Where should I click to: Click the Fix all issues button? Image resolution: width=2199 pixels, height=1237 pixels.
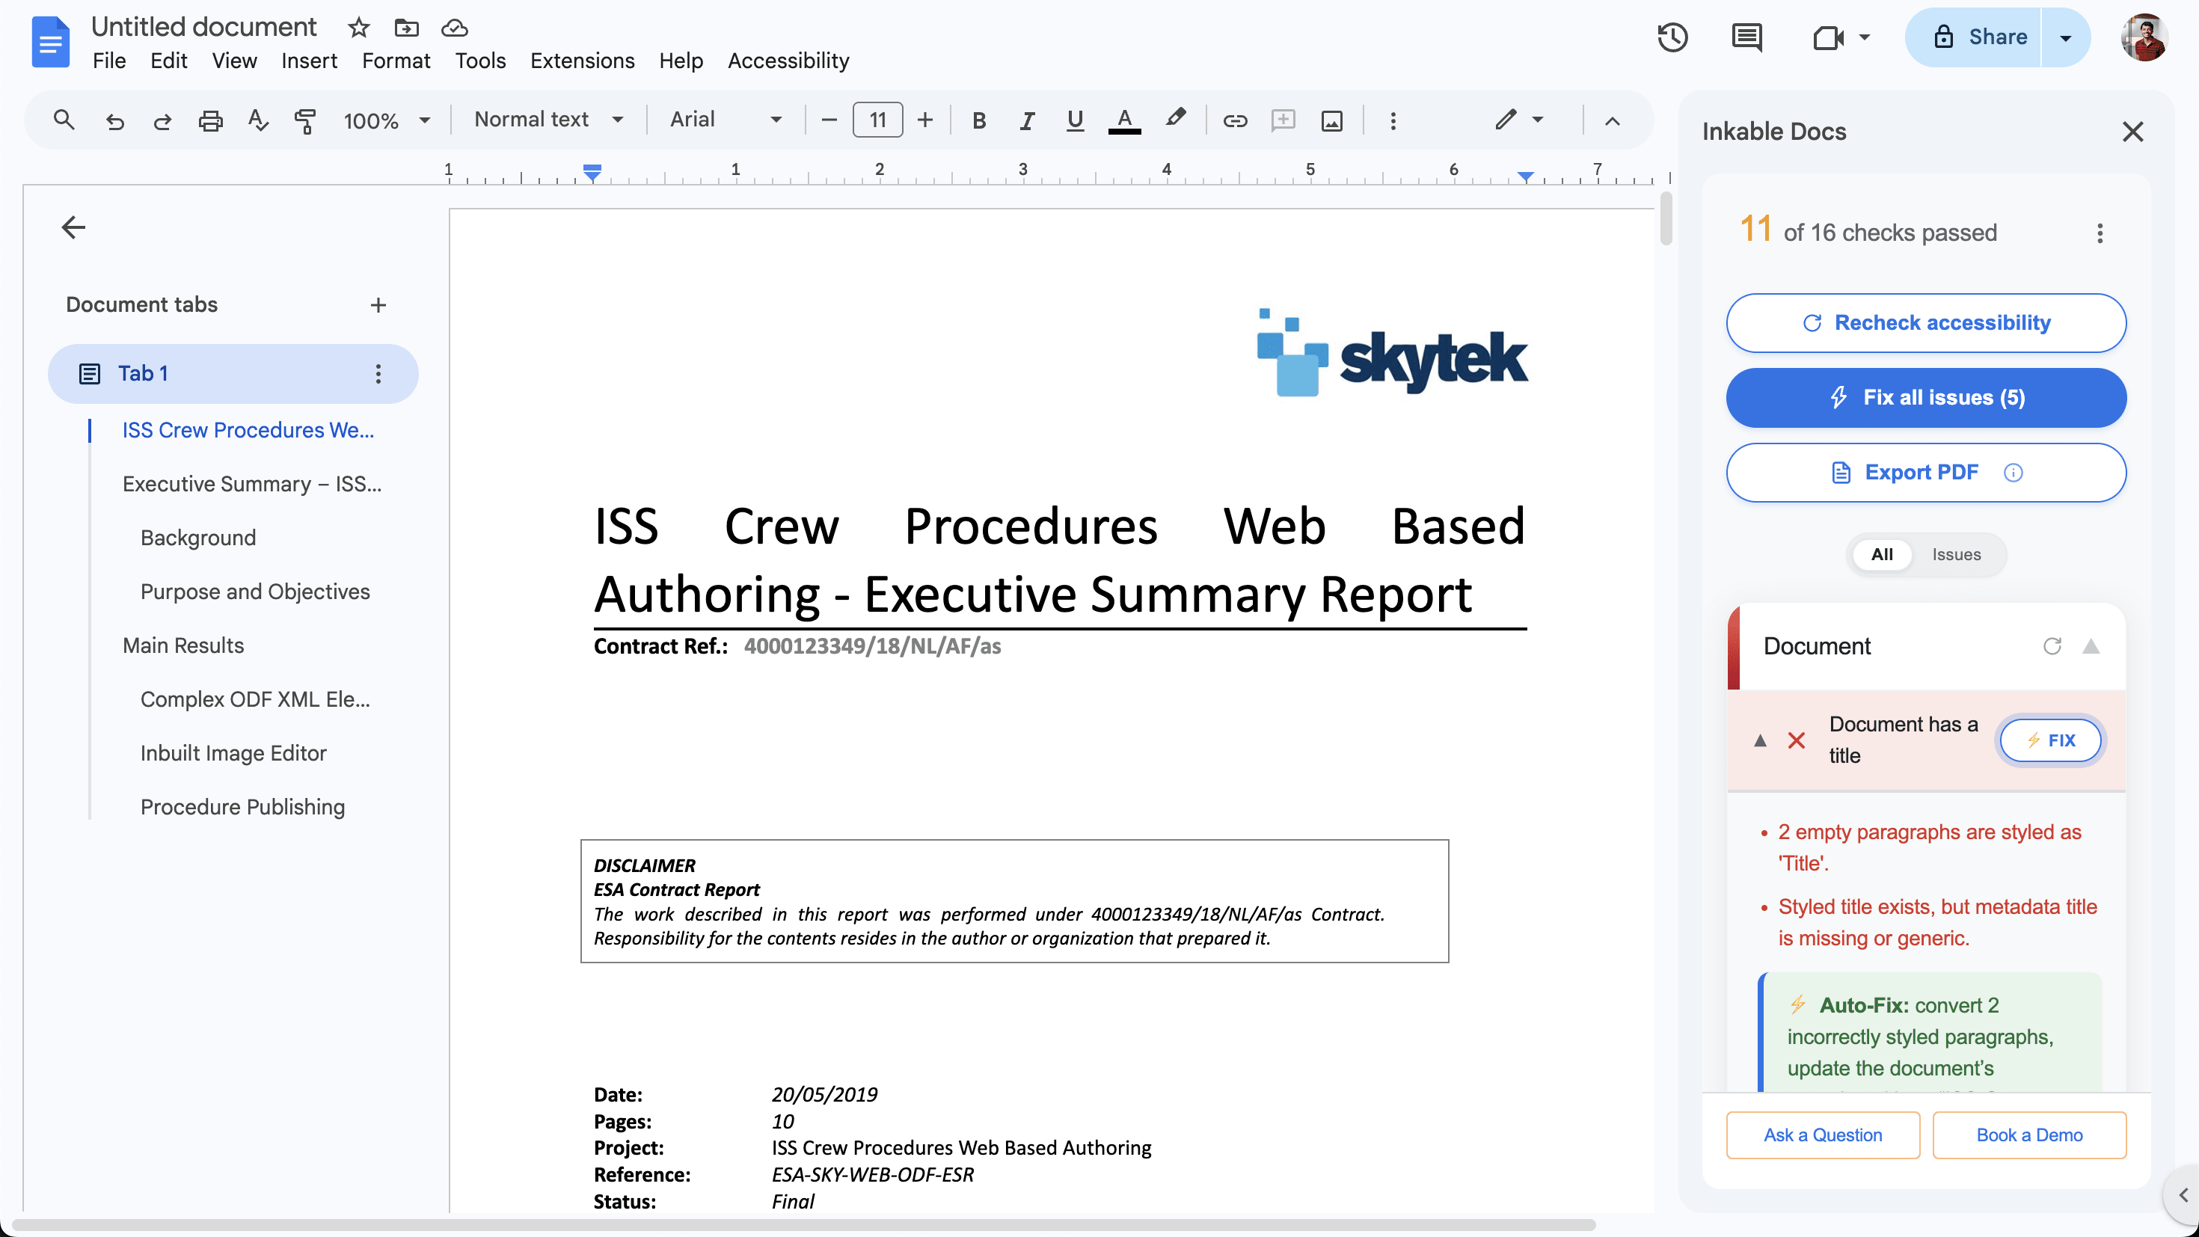click(1926, 397)
